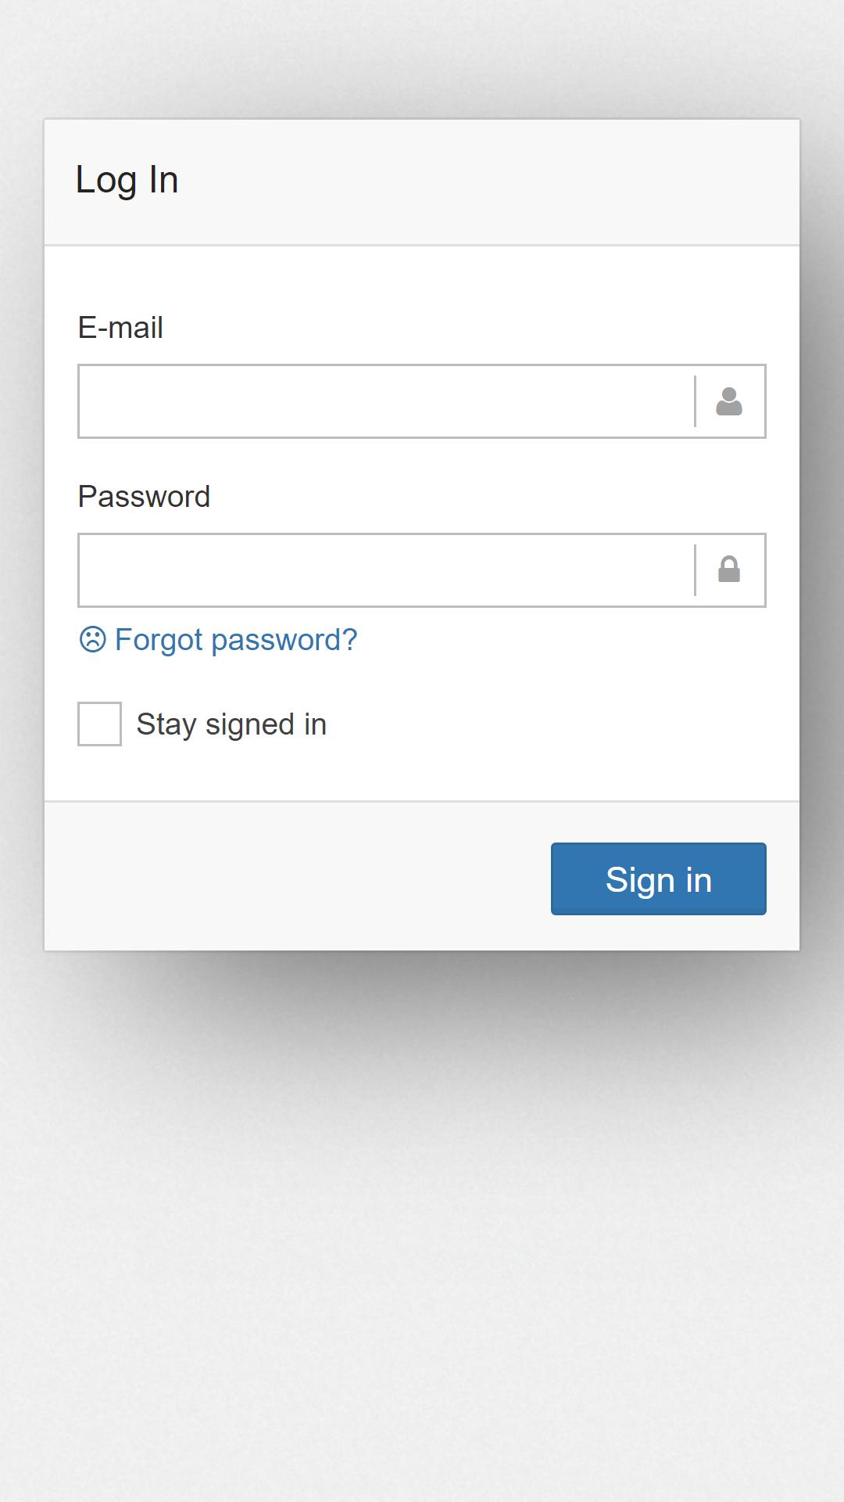Click the vertical divider beside the user icon
Screen dimensions: 844x1502
[x=695, y=401]
